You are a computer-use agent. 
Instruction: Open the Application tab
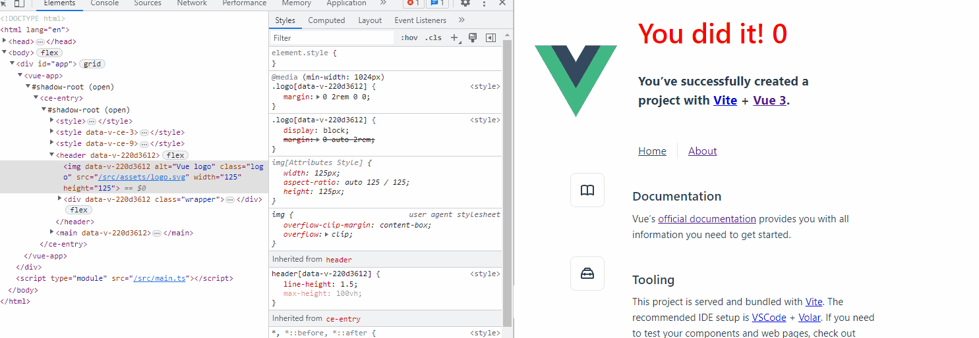pos(346,3)
